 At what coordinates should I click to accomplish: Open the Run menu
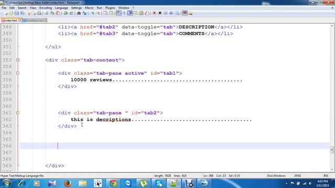99,8
